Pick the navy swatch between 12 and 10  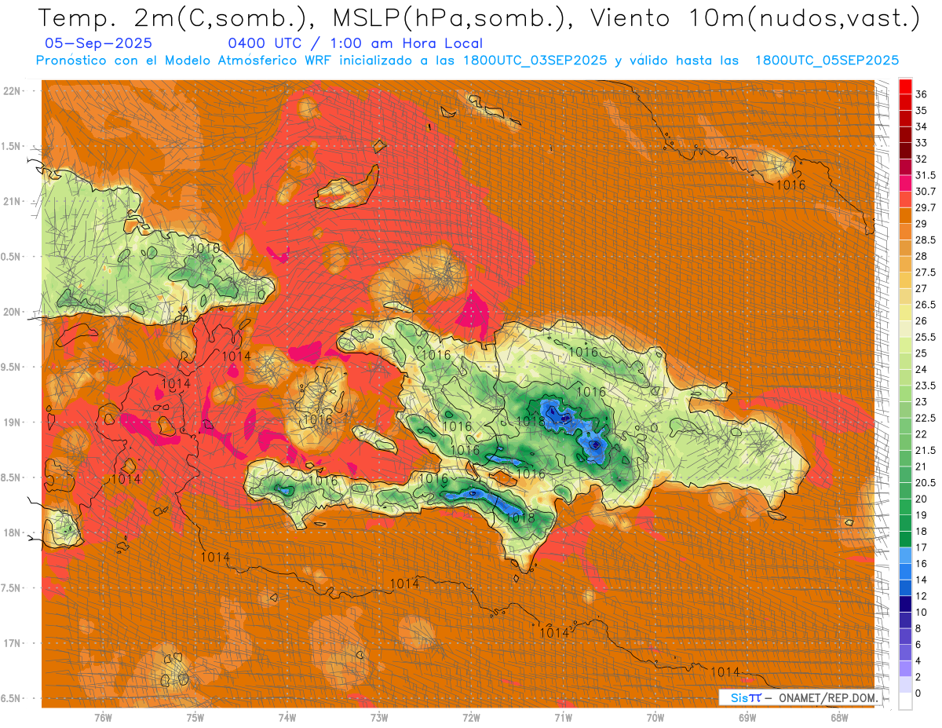905,604
